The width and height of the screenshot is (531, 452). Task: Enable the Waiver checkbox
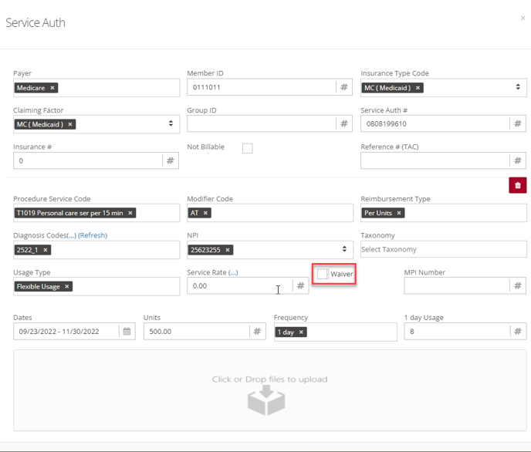(x=322, y=274)
